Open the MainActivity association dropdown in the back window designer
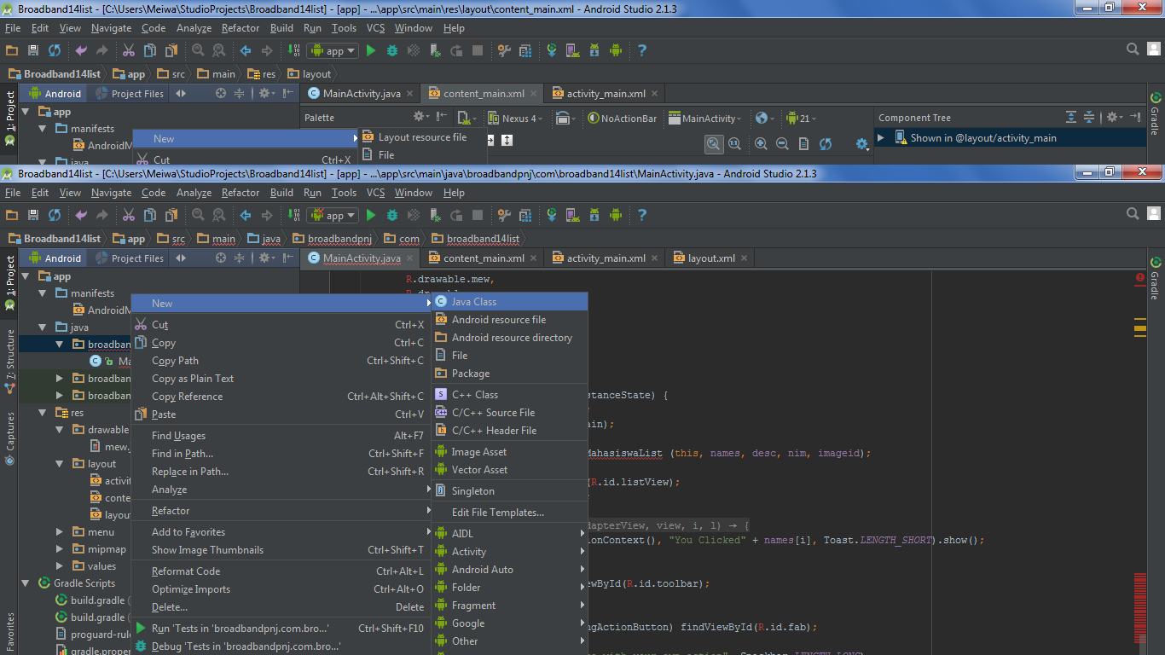 pyautogui.click(x=704, y=119)
